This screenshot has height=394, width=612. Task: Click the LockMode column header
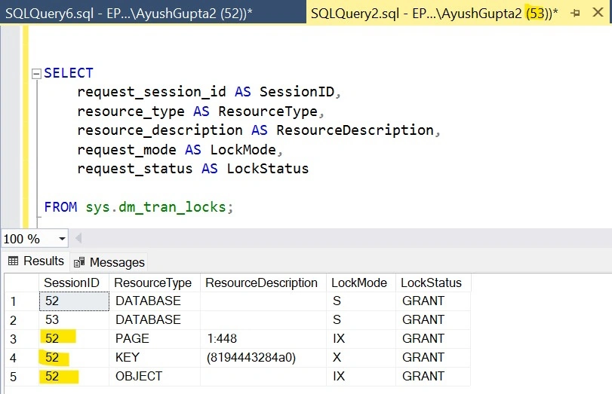[x=361, y=283]
